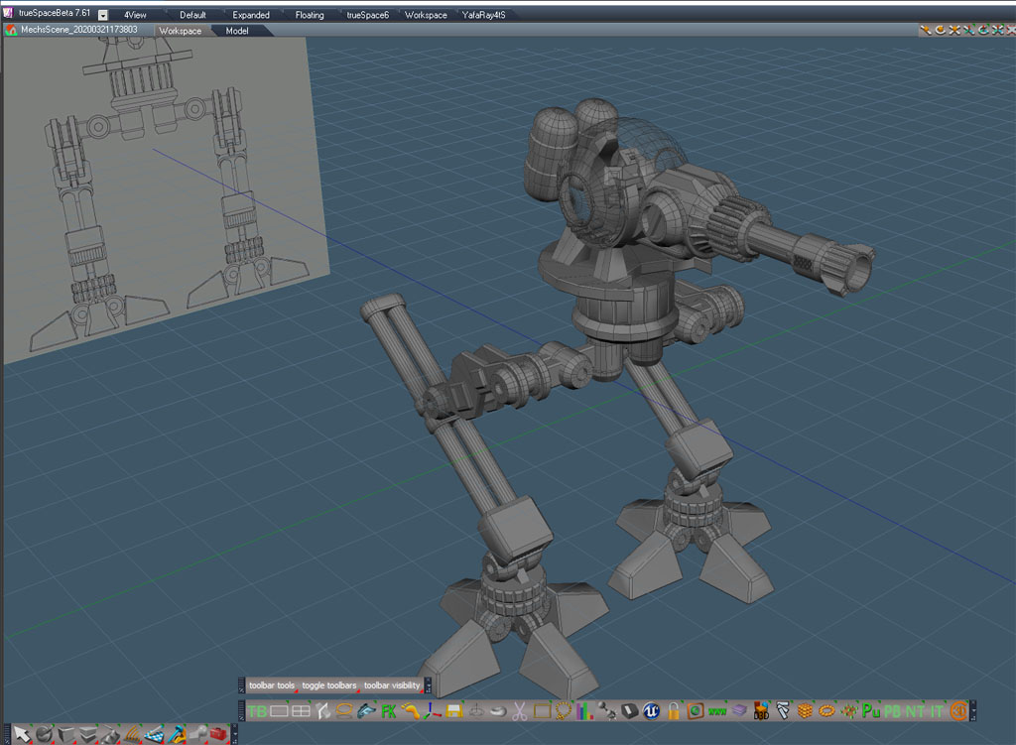Click the red toolbox icon
The height and width of the screenshot is (745, 1016).
click(x=219, y=734)
